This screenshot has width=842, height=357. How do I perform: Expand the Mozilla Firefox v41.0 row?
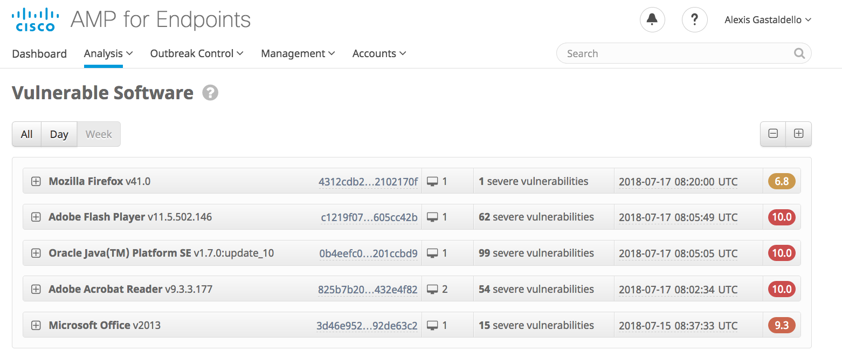click(36, 182)
